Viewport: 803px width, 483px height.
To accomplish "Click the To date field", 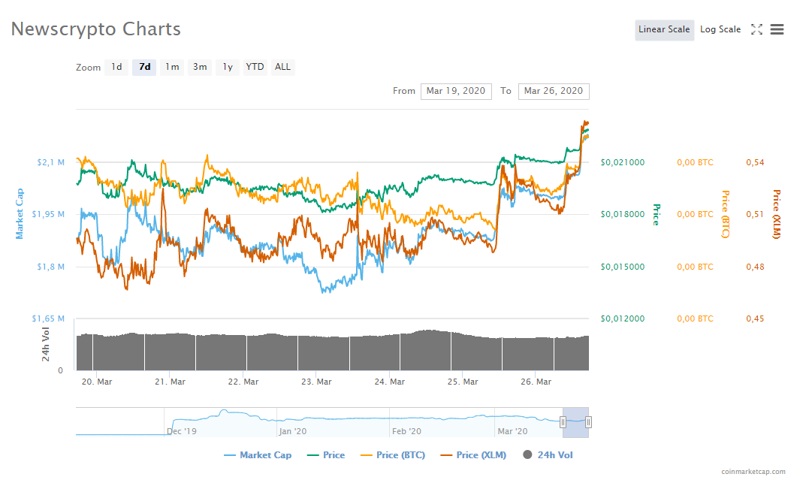I will click(x=554, y=91).
